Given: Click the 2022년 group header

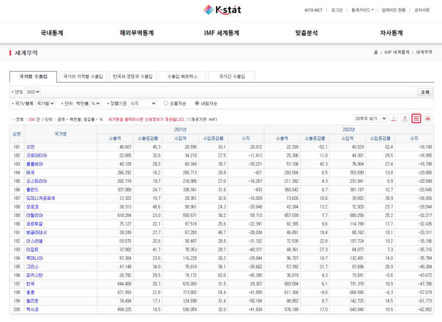Looking at the screenshot, I should pyautogui.click(x=349, y=129).
